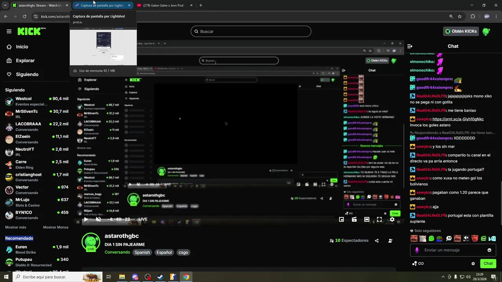Open the mini player mode

tap(341, 219)
